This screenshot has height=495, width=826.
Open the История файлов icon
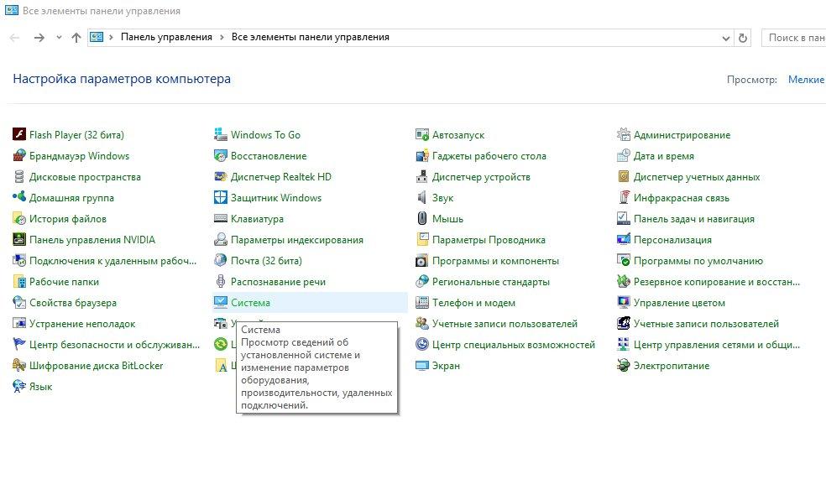coord(19,218)
